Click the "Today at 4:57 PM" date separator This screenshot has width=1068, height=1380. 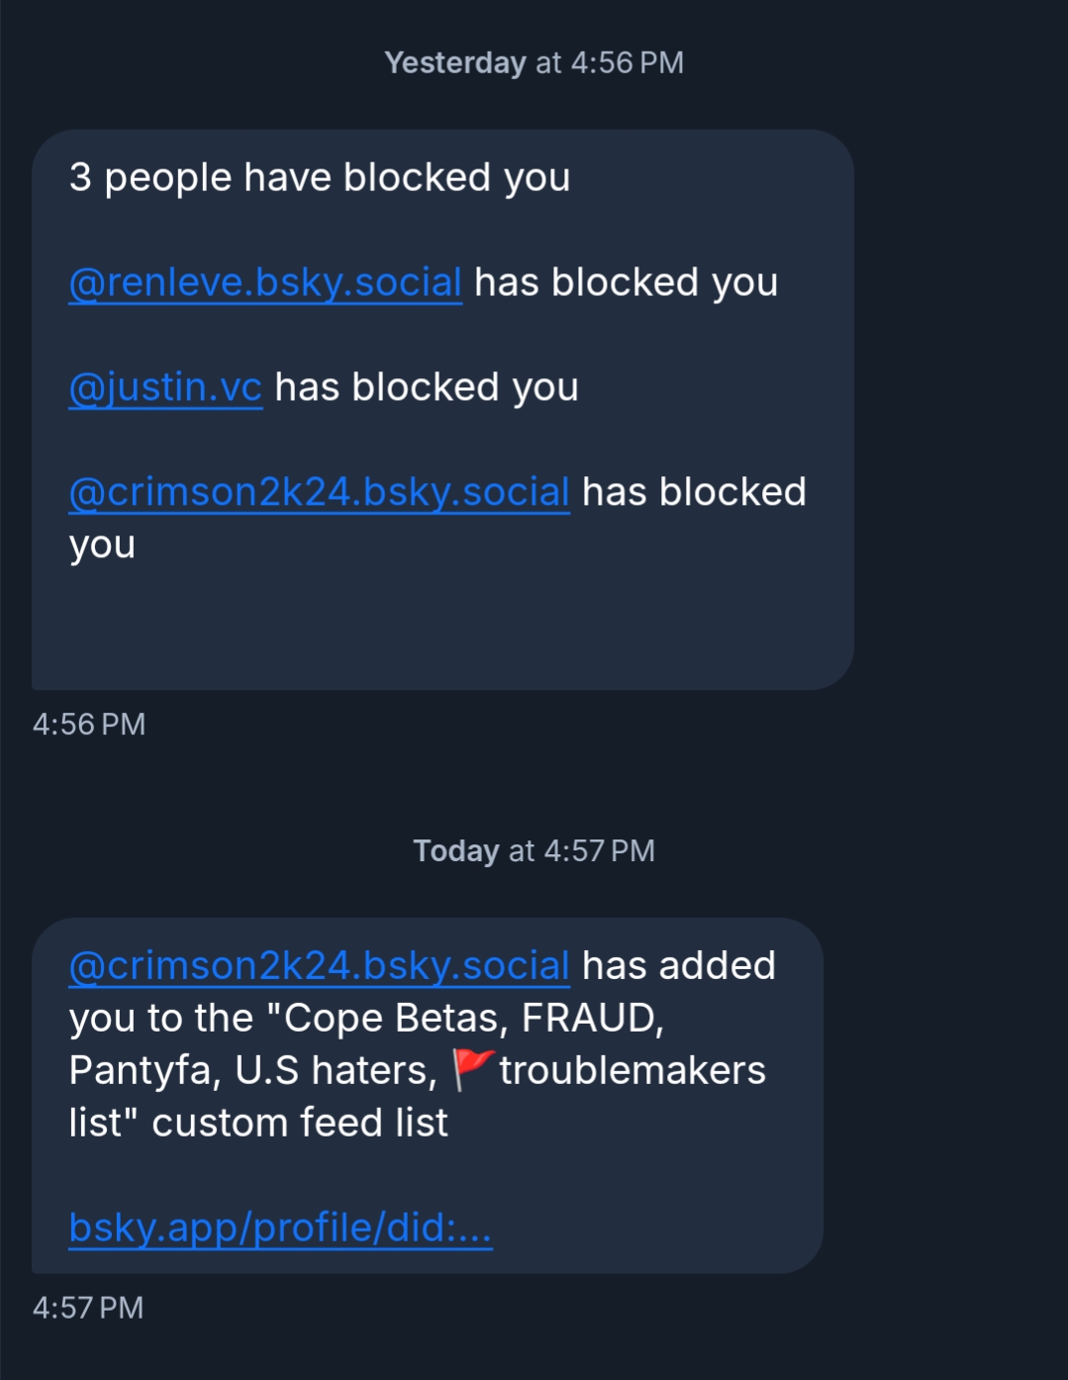click(x=534, y=851)
